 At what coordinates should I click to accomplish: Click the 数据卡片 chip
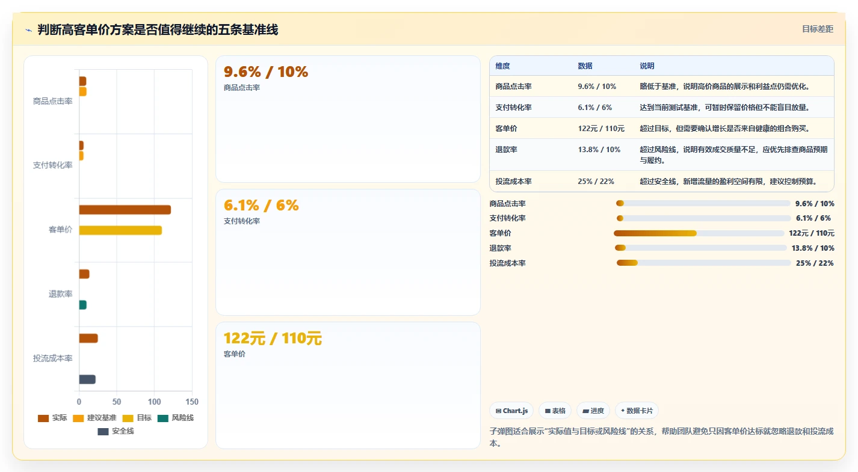pyautogui.click(x=637, y=411)
